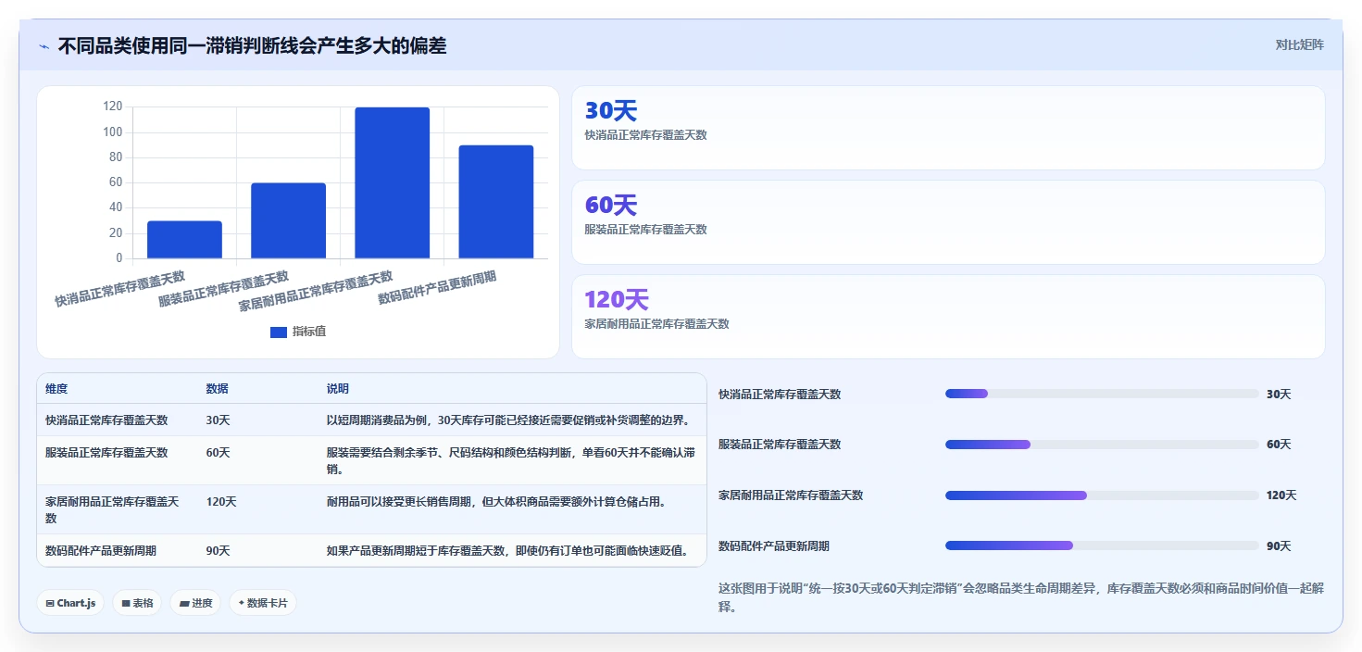Select the 服装品 bar in the chart
The height and width of the screenshot is (652, 1362).
pyautogui.click(x=288, y=220)
